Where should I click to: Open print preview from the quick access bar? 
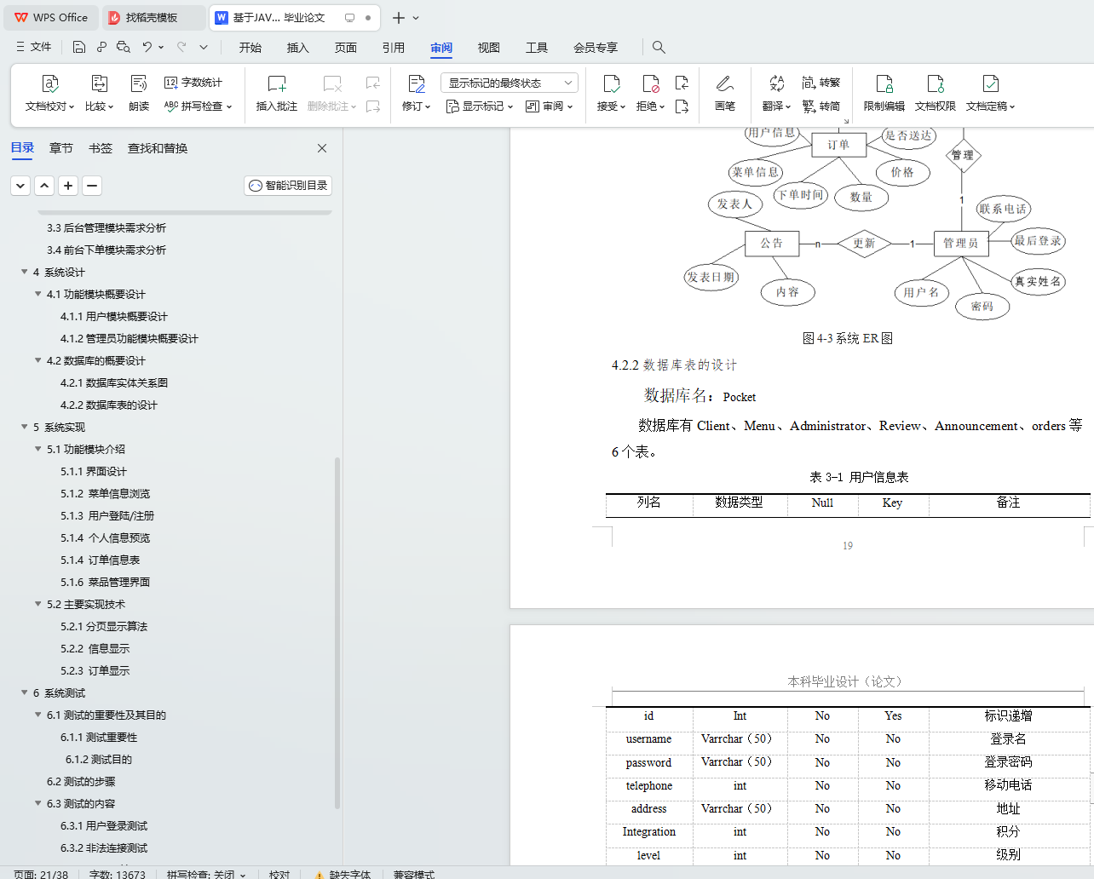tap(124, 47)
